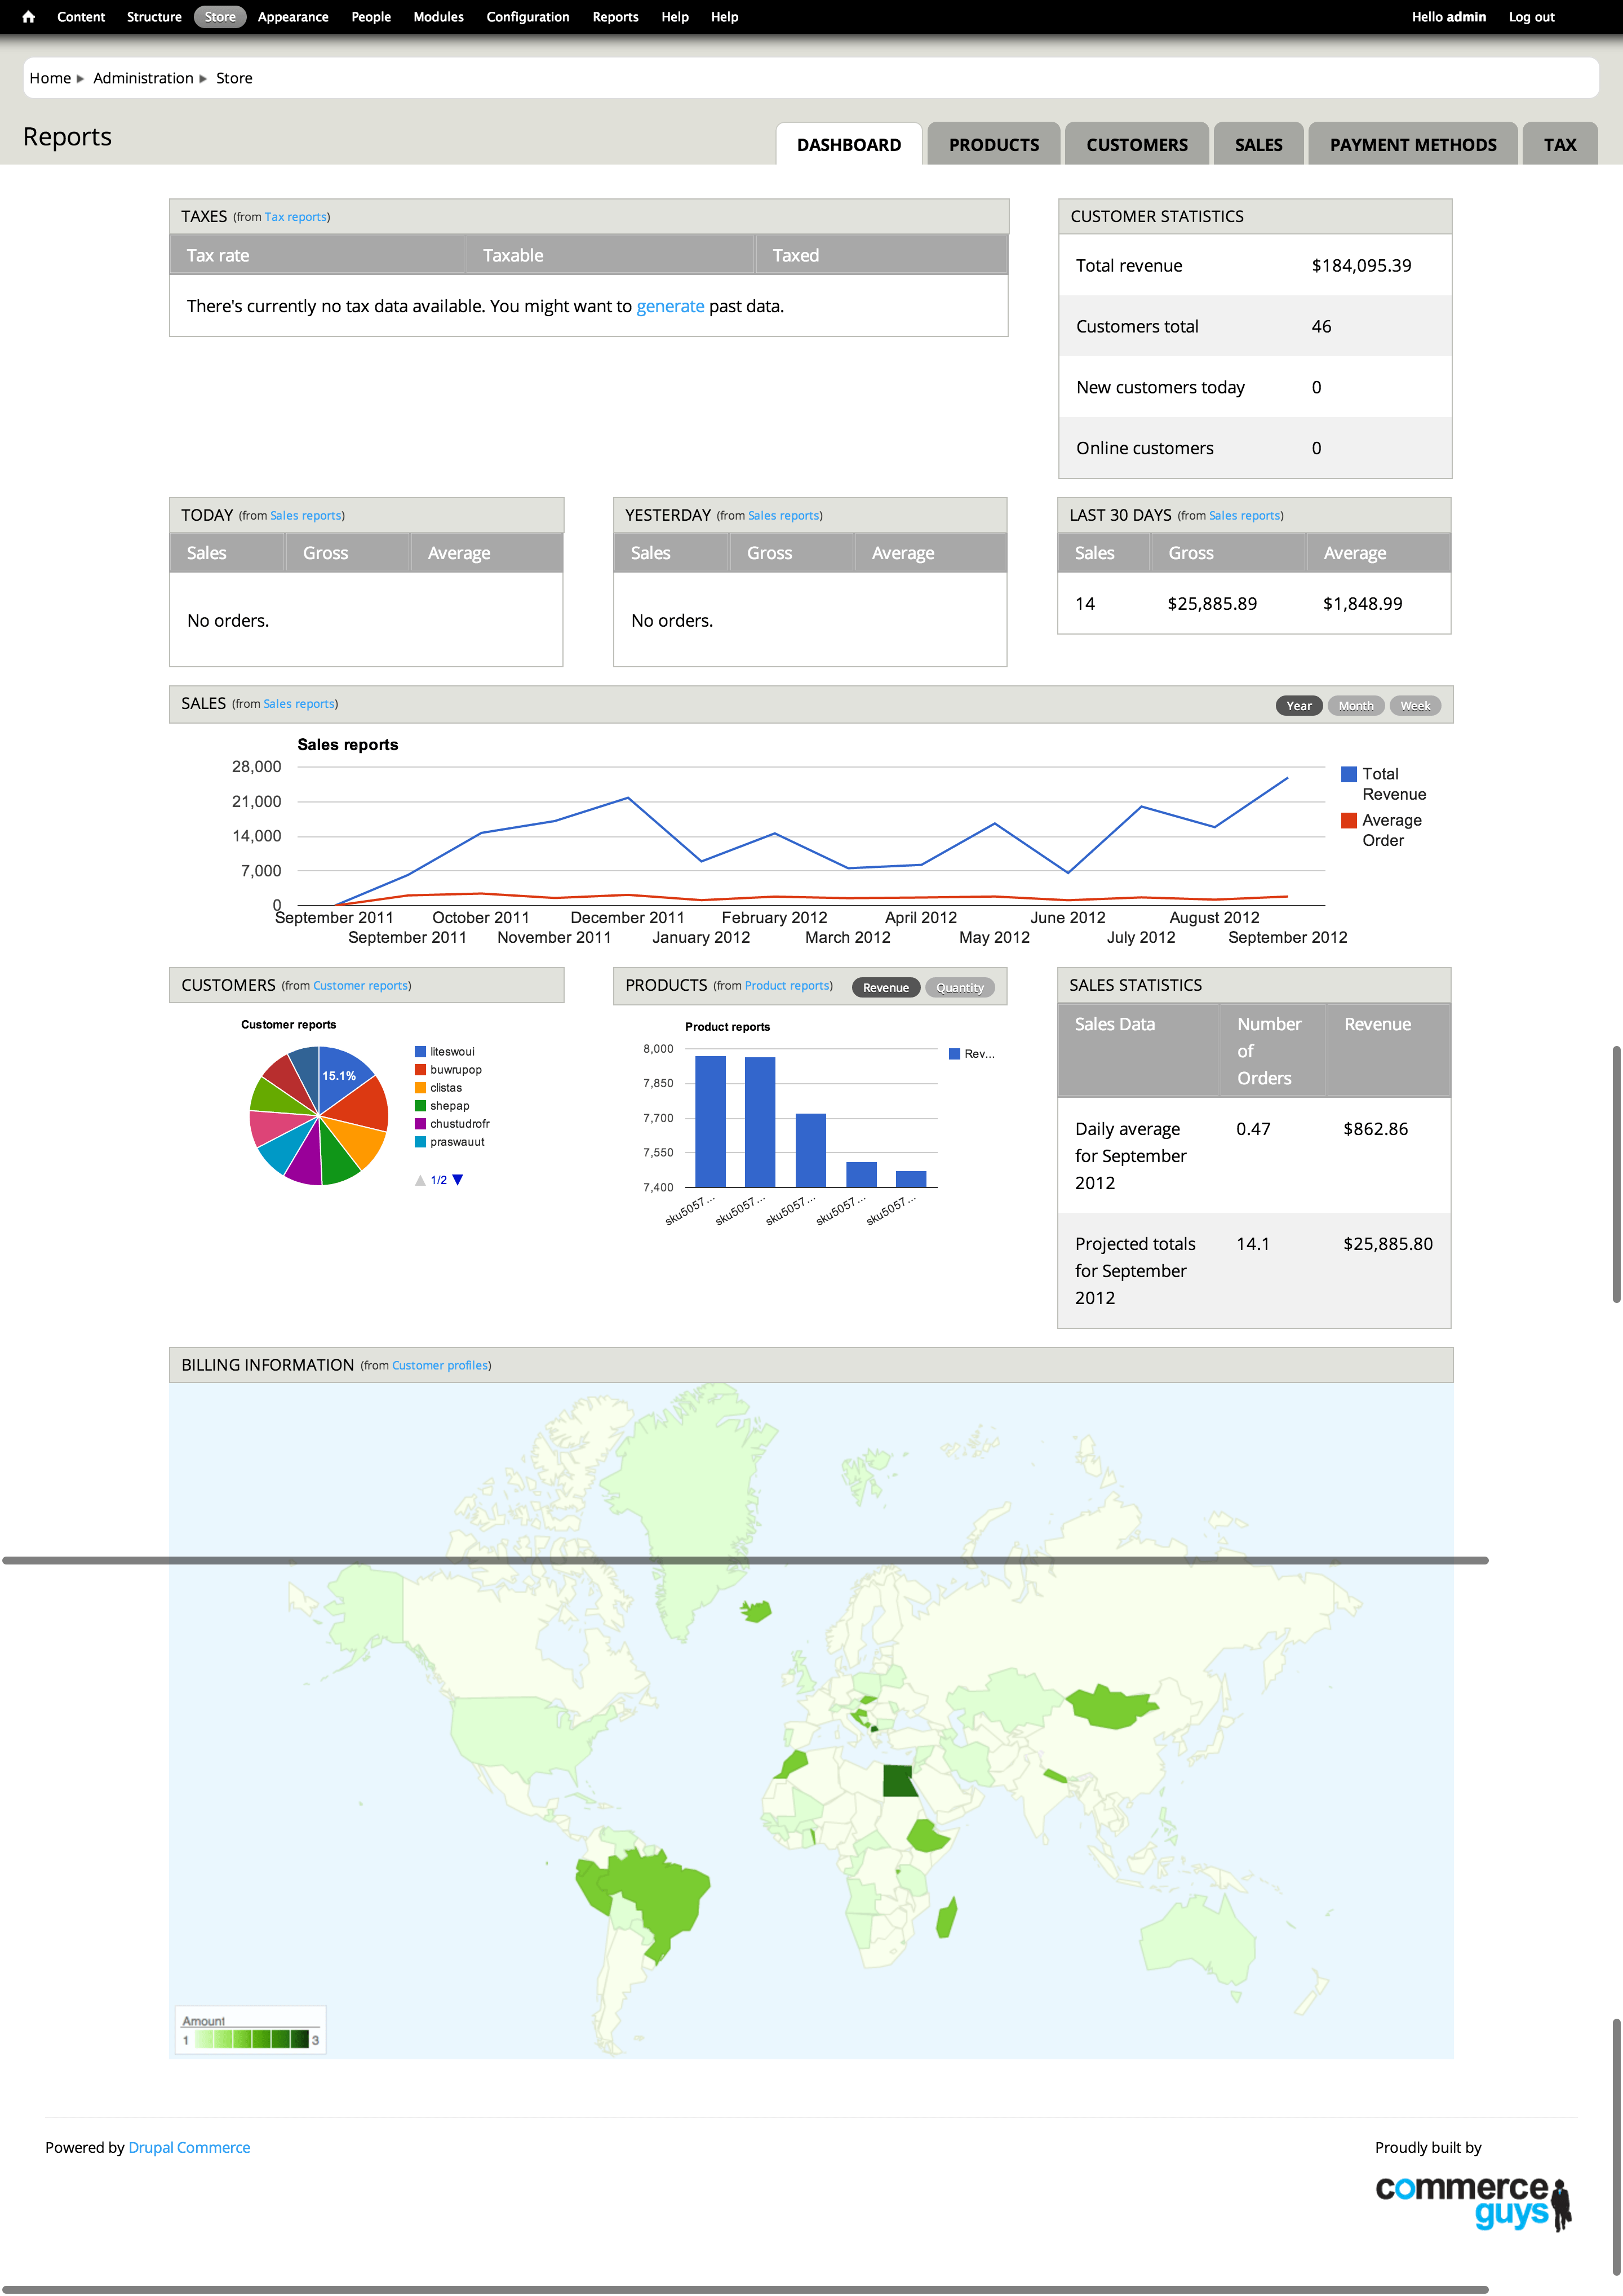Click breadcrumb arrow after Home
Viewport: 1623px width, 2296px height.
80,79
